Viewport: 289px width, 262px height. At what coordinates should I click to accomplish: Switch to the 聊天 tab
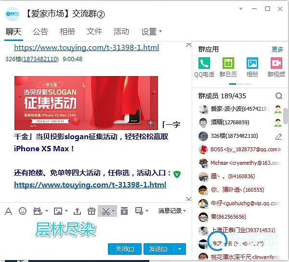(x=13, y=31)
